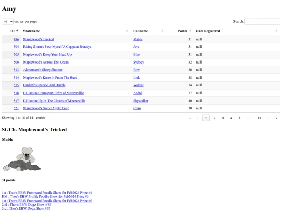Open Alohomora's Sharp Shooter link
This screenshot has width=282, height=211.
point(43,70)
